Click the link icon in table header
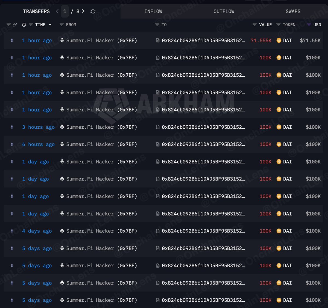 pyautogui.click(x=15, y=25)
